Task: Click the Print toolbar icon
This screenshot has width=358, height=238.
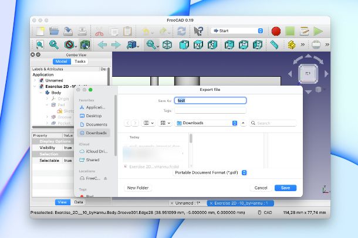Action: click(82, 31)
